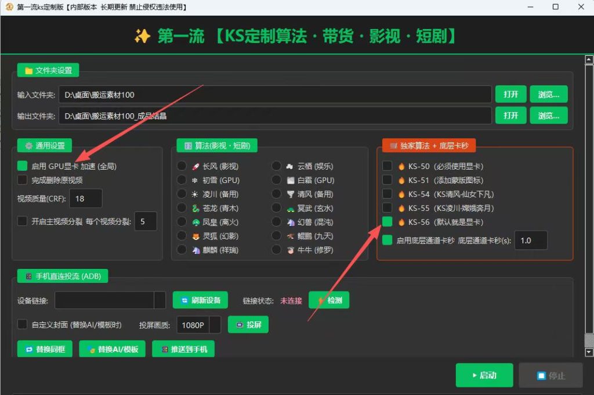594x395 pixels.
Task: Click the 底层通道卡秒(s) value field
Action: click(x=531, y=240)
